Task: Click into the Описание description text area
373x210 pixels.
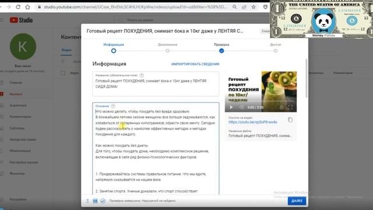Action: coord(156,149)
